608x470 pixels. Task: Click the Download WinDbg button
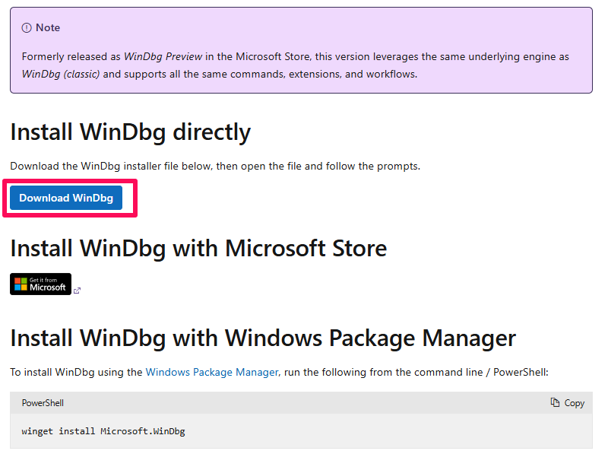coord(66,198)
